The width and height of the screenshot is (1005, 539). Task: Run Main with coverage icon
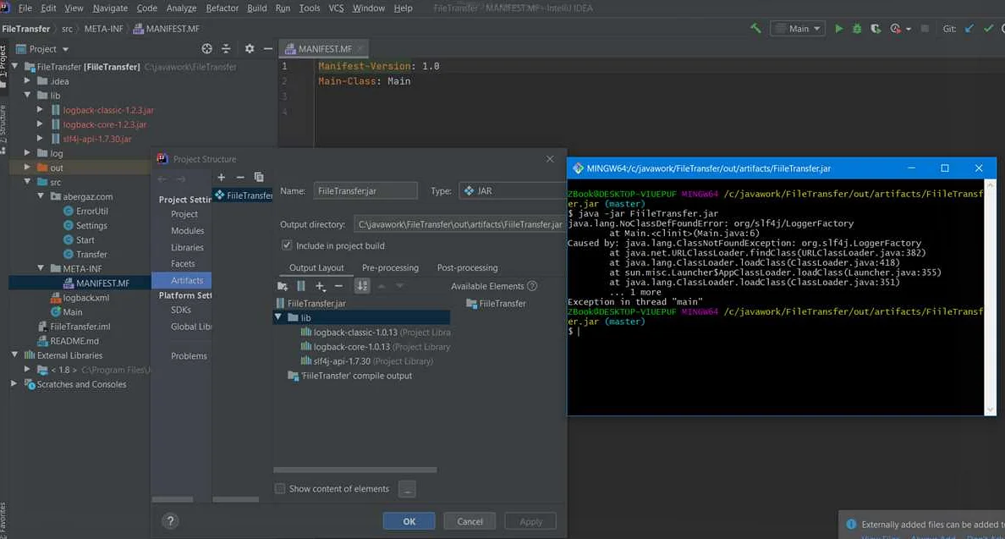point(876,28)
